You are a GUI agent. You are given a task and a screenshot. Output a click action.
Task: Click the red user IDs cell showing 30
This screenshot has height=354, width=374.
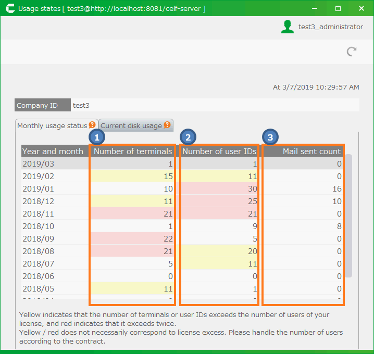point(219,188)
